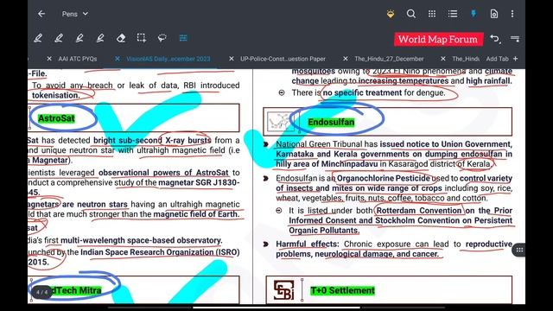Select the fourth pen tool
Image resolution: width=553 pixels, height=311 pixels.
[100, 38]
